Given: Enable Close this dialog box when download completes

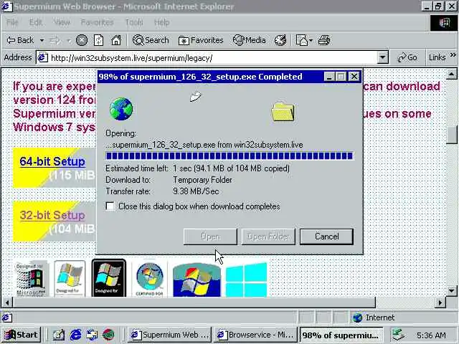Looking at the screenshot, I should tap(110, 206).
